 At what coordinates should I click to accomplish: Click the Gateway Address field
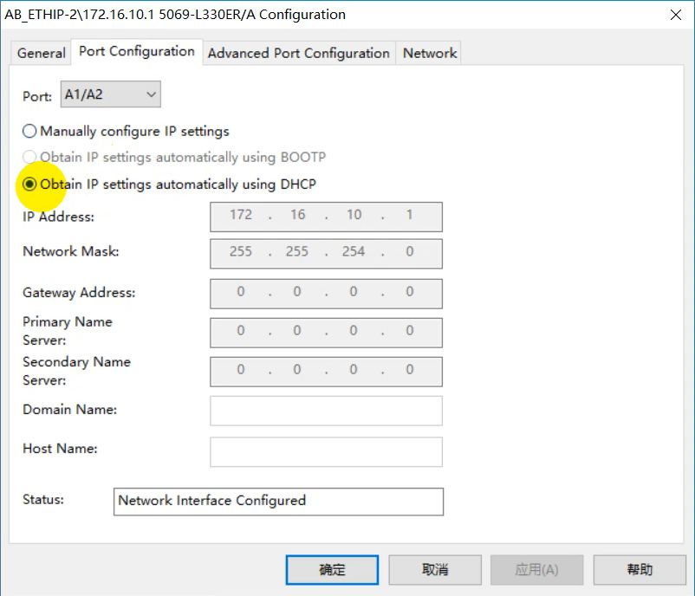(x=326, y=294)
